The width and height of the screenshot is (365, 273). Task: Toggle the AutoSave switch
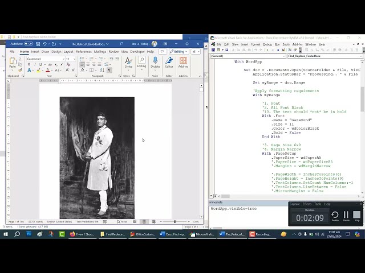tap(29, 44)
